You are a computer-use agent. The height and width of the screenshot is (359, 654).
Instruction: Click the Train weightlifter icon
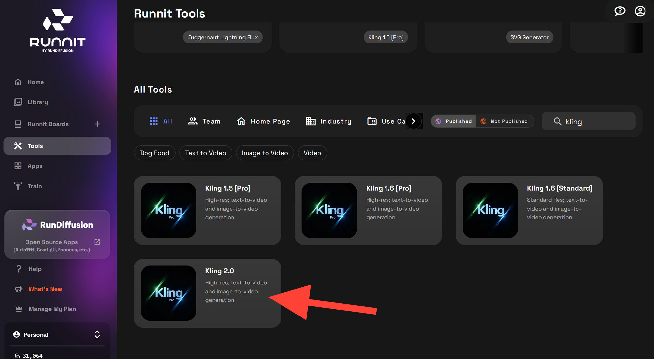coord(18,186)
